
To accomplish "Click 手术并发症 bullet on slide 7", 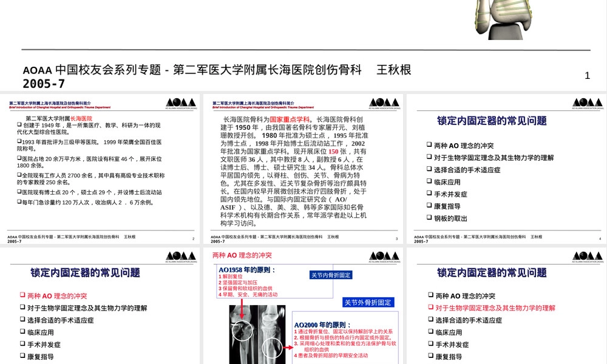I will click(x=449, y=344).
